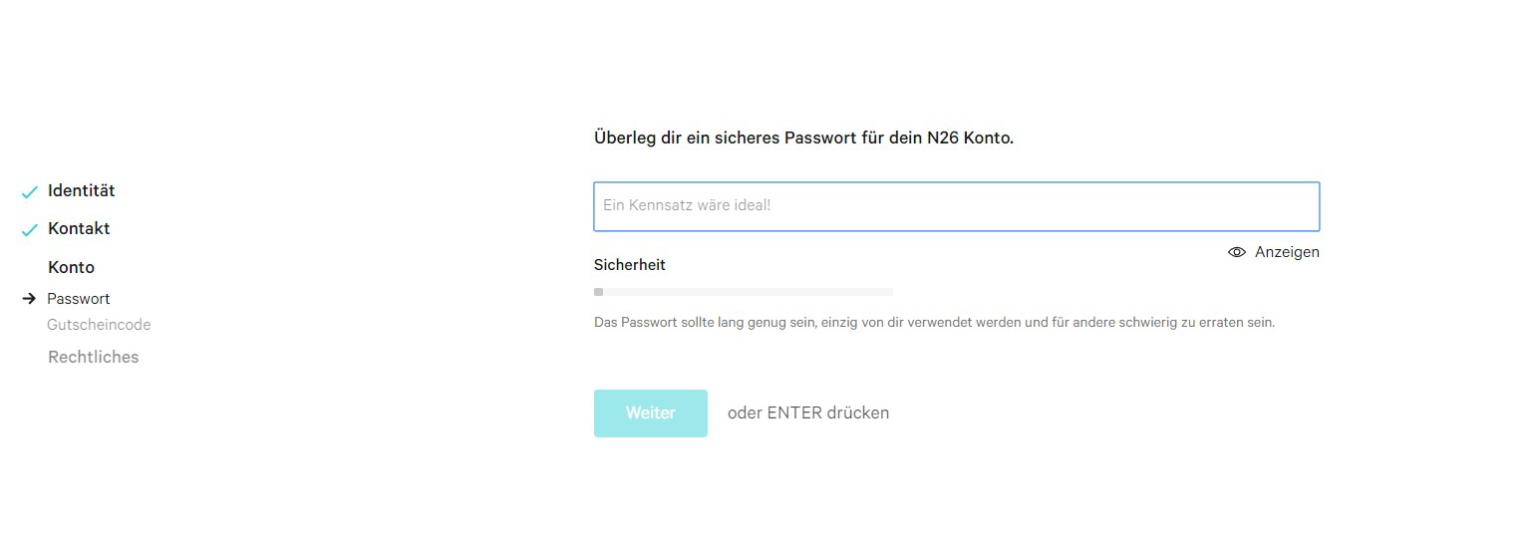Select the Konto section in sidebar
1531x553 pixels.
click(71, 267)
